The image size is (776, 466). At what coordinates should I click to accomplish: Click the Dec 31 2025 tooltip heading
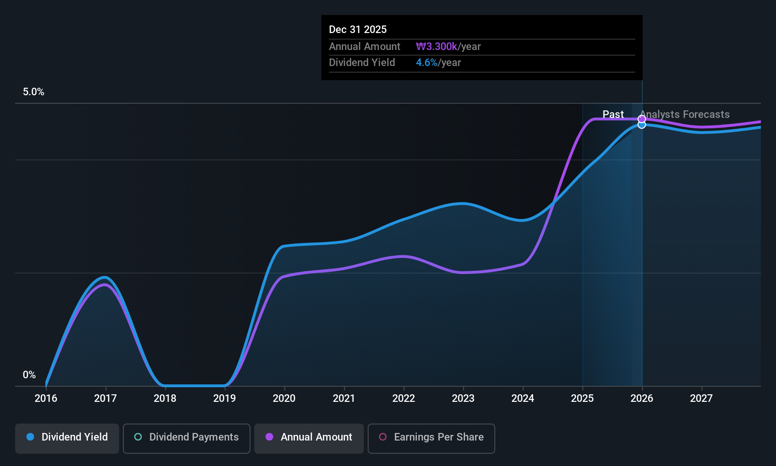[358, 29]
